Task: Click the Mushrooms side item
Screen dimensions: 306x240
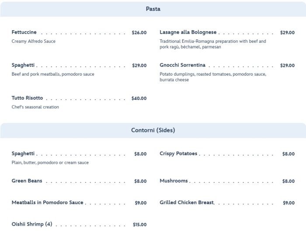Action: pyautogui.click(x=174, y=181)
